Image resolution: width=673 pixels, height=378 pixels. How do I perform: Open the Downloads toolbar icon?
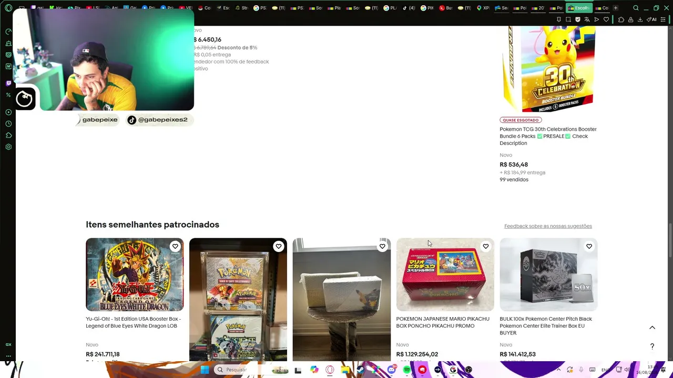640,19
